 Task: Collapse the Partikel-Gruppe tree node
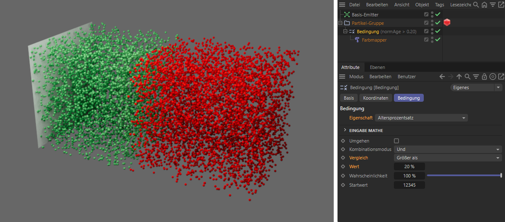point(340,23)
